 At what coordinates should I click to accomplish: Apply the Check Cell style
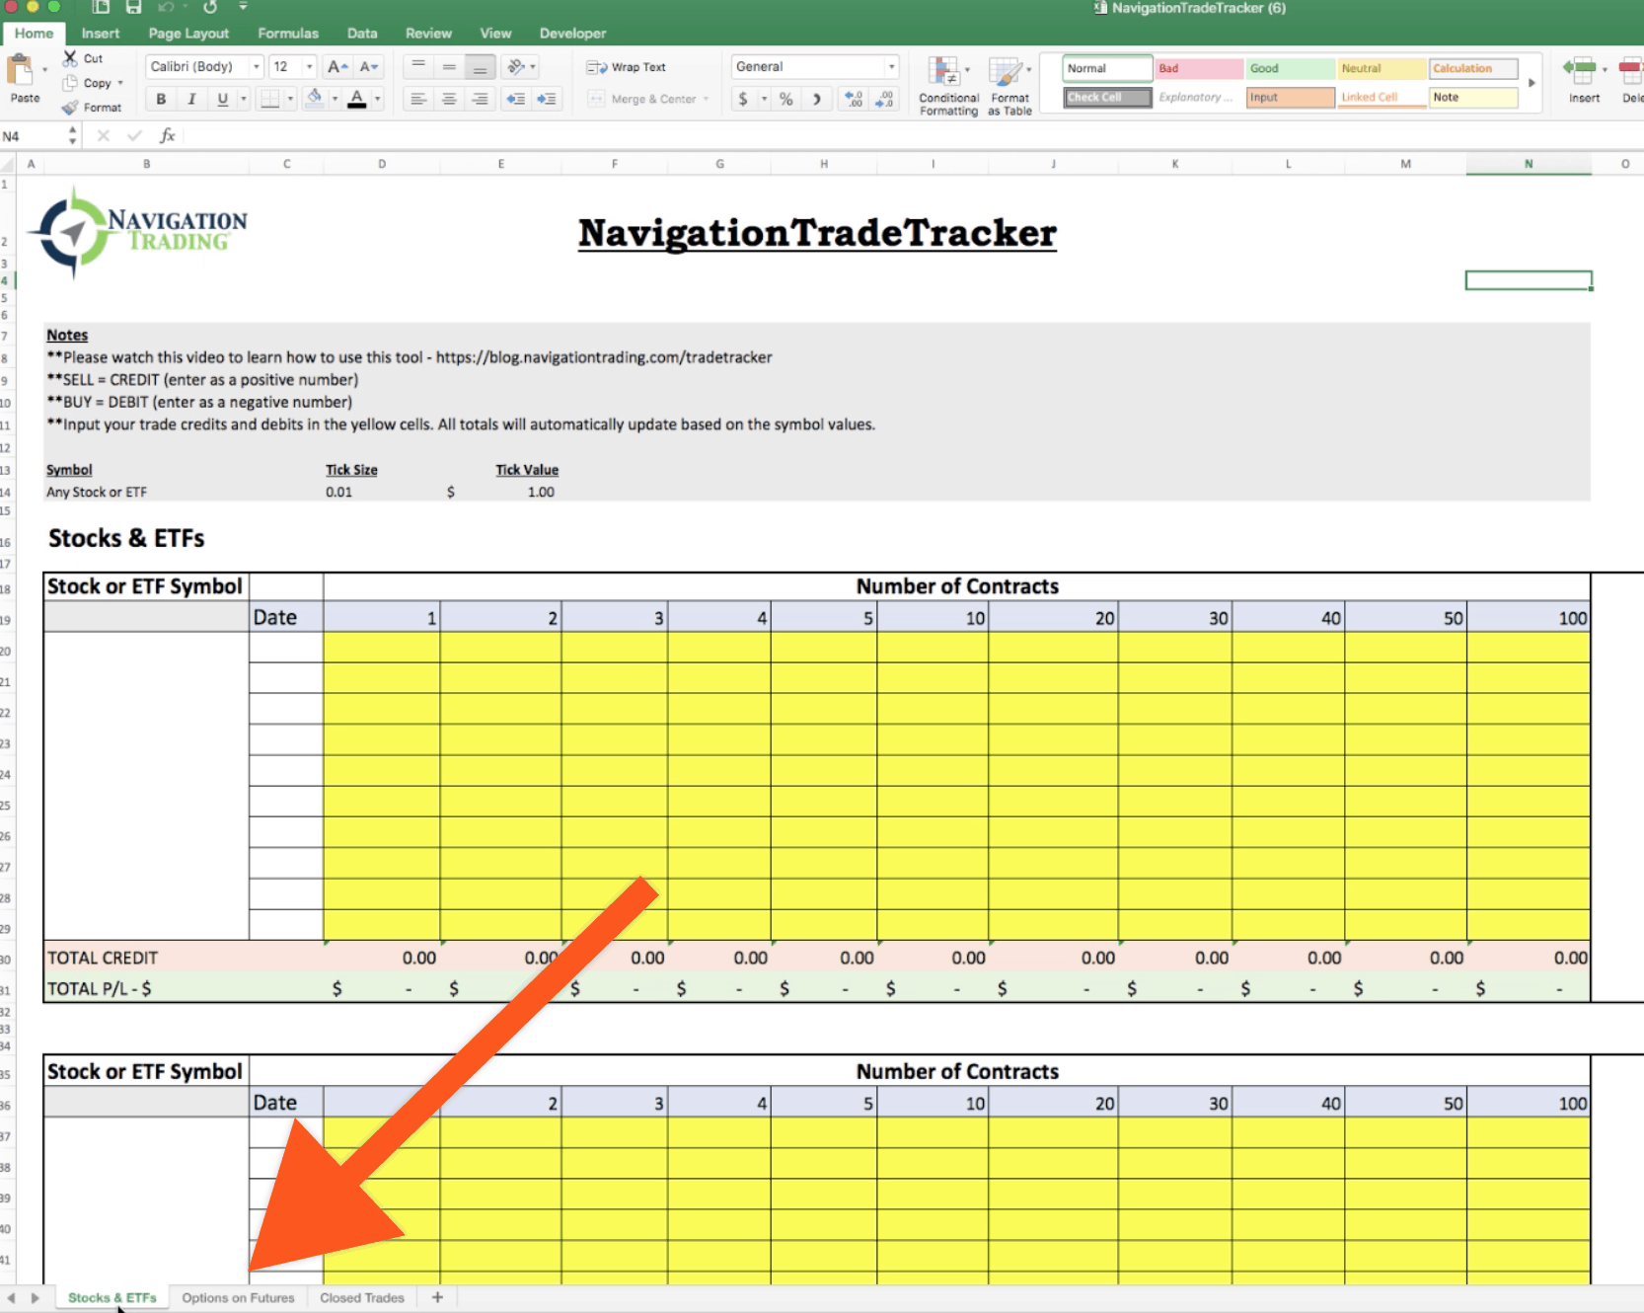pos(1107,97)
